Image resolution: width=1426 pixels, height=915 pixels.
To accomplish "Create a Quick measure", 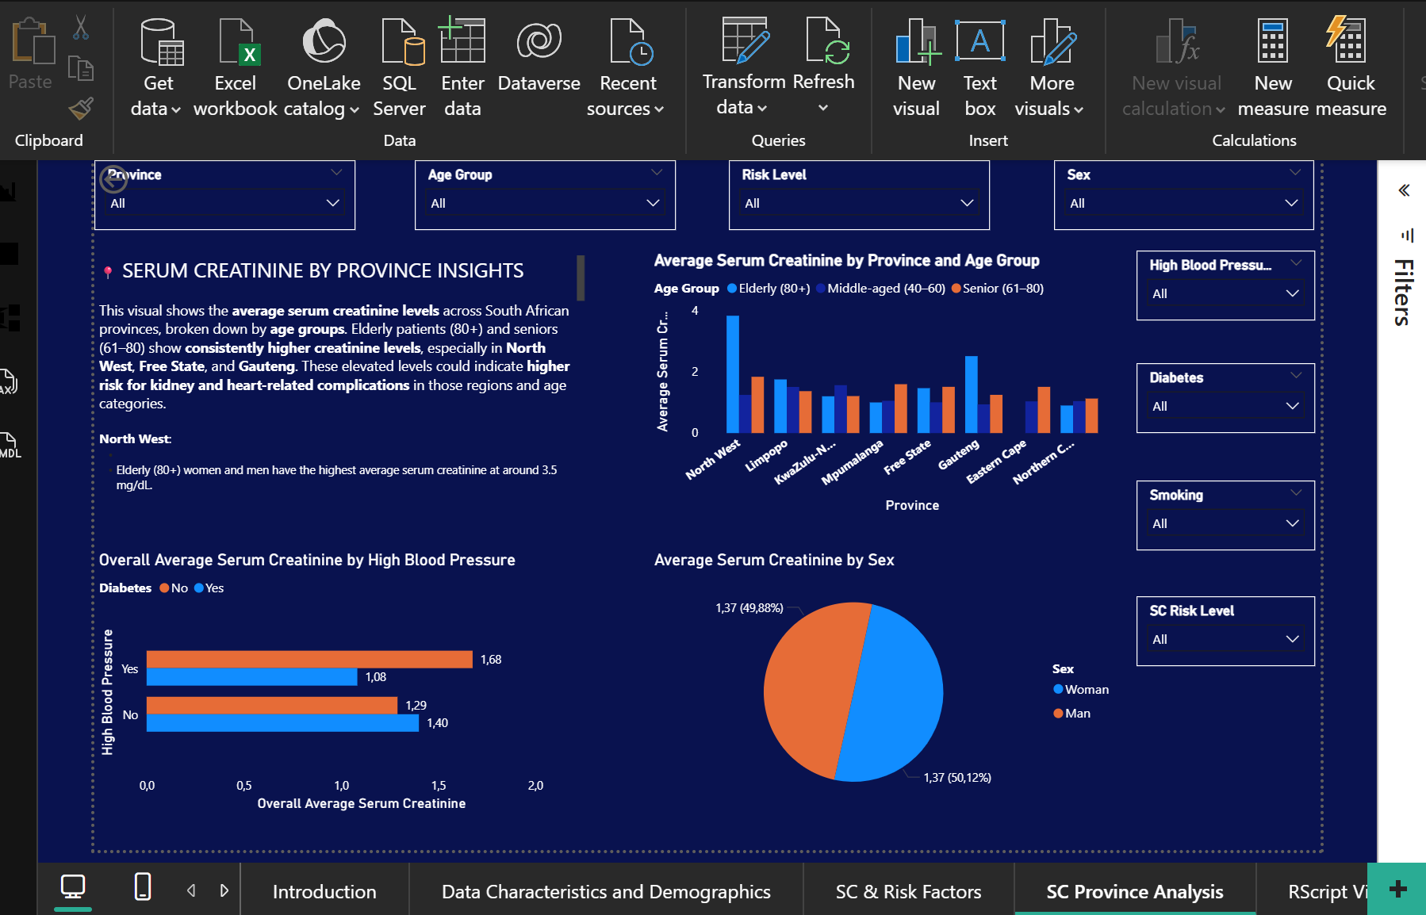I will (1350, 43).
